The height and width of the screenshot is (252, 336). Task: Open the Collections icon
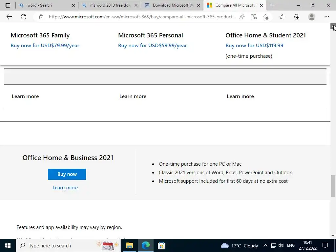click(x=297, y=17)
